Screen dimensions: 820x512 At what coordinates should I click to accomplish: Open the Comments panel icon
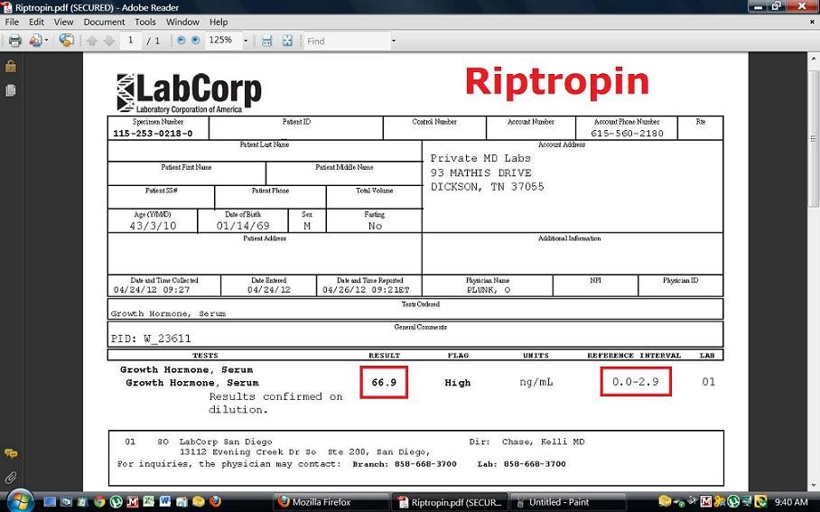pyautogui.click(x=11, y=453)
